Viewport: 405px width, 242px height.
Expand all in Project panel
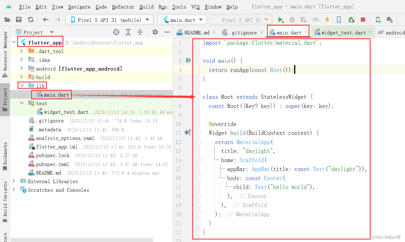click(128, 32)
